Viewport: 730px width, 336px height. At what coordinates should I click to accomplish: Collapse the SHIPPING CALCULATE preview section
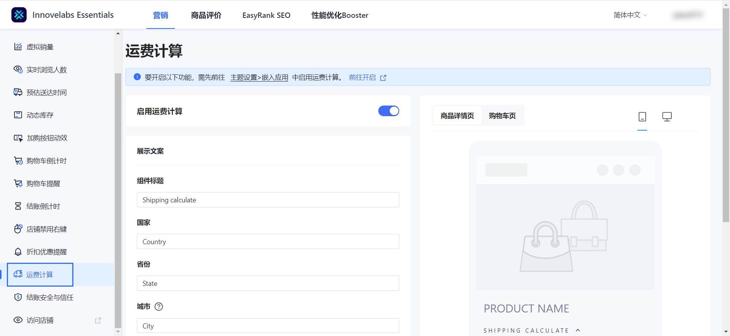click(578, 330)
